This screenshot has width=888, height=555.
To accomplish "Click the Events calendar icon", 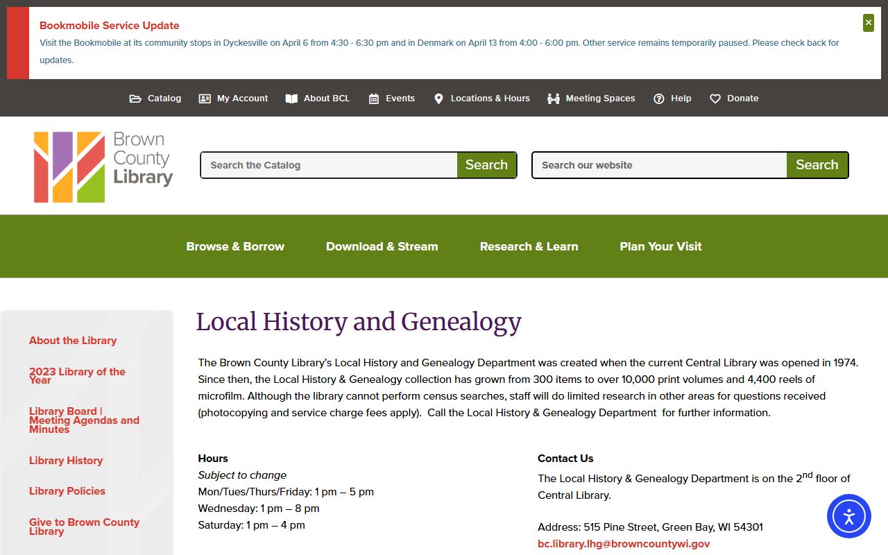I will point(374,99).
